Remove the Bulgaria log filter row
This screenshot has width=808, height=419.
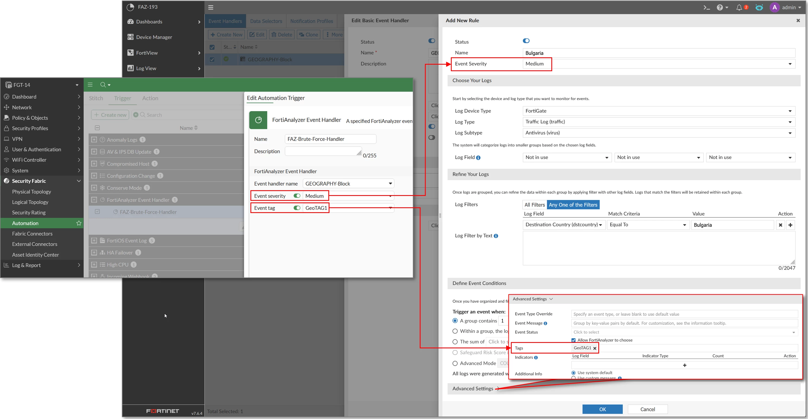pos(780,225)
